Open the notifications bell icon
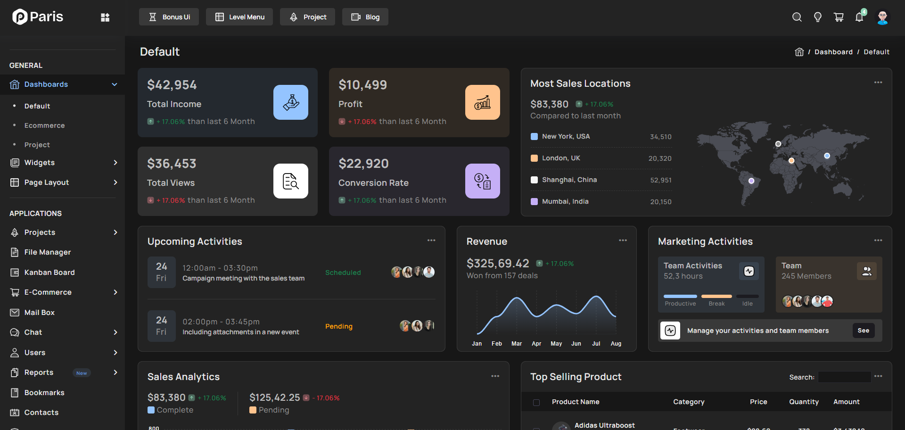905x430 pixels. (859, 17)
